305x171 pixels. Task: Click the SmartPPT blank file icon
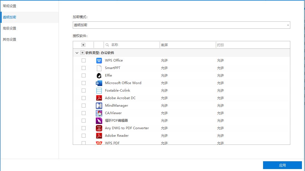[99, 68]
